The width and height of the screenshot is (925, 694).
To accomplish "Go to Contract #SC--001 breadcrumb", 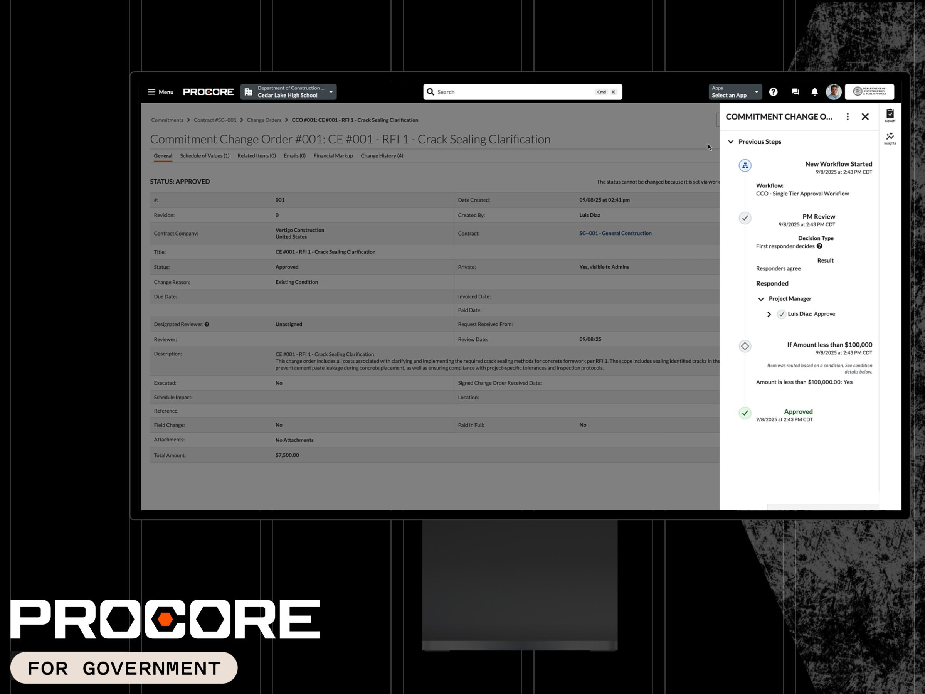I will coord(215,120).
